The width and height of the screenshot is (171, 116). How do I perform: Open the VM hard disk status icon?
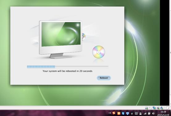pos(147,108)
